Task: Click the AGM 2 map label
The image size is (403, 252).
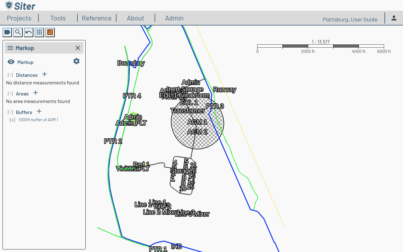Action: pos(197,132)
